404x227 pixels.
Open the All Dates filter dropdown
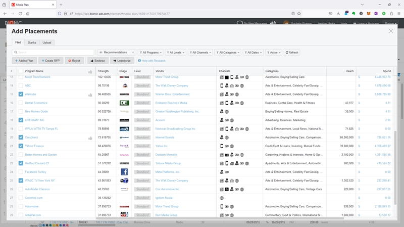coord(253,53)
